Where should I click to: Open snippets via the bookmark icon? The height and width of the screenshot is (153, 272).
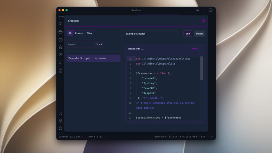pyautogui.click(x=60, y=62)
